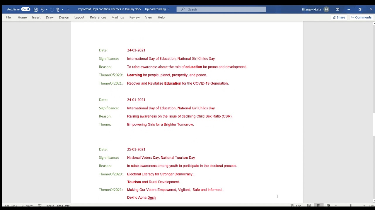Click the vertical scrollbar thumb

coord(374,124)
